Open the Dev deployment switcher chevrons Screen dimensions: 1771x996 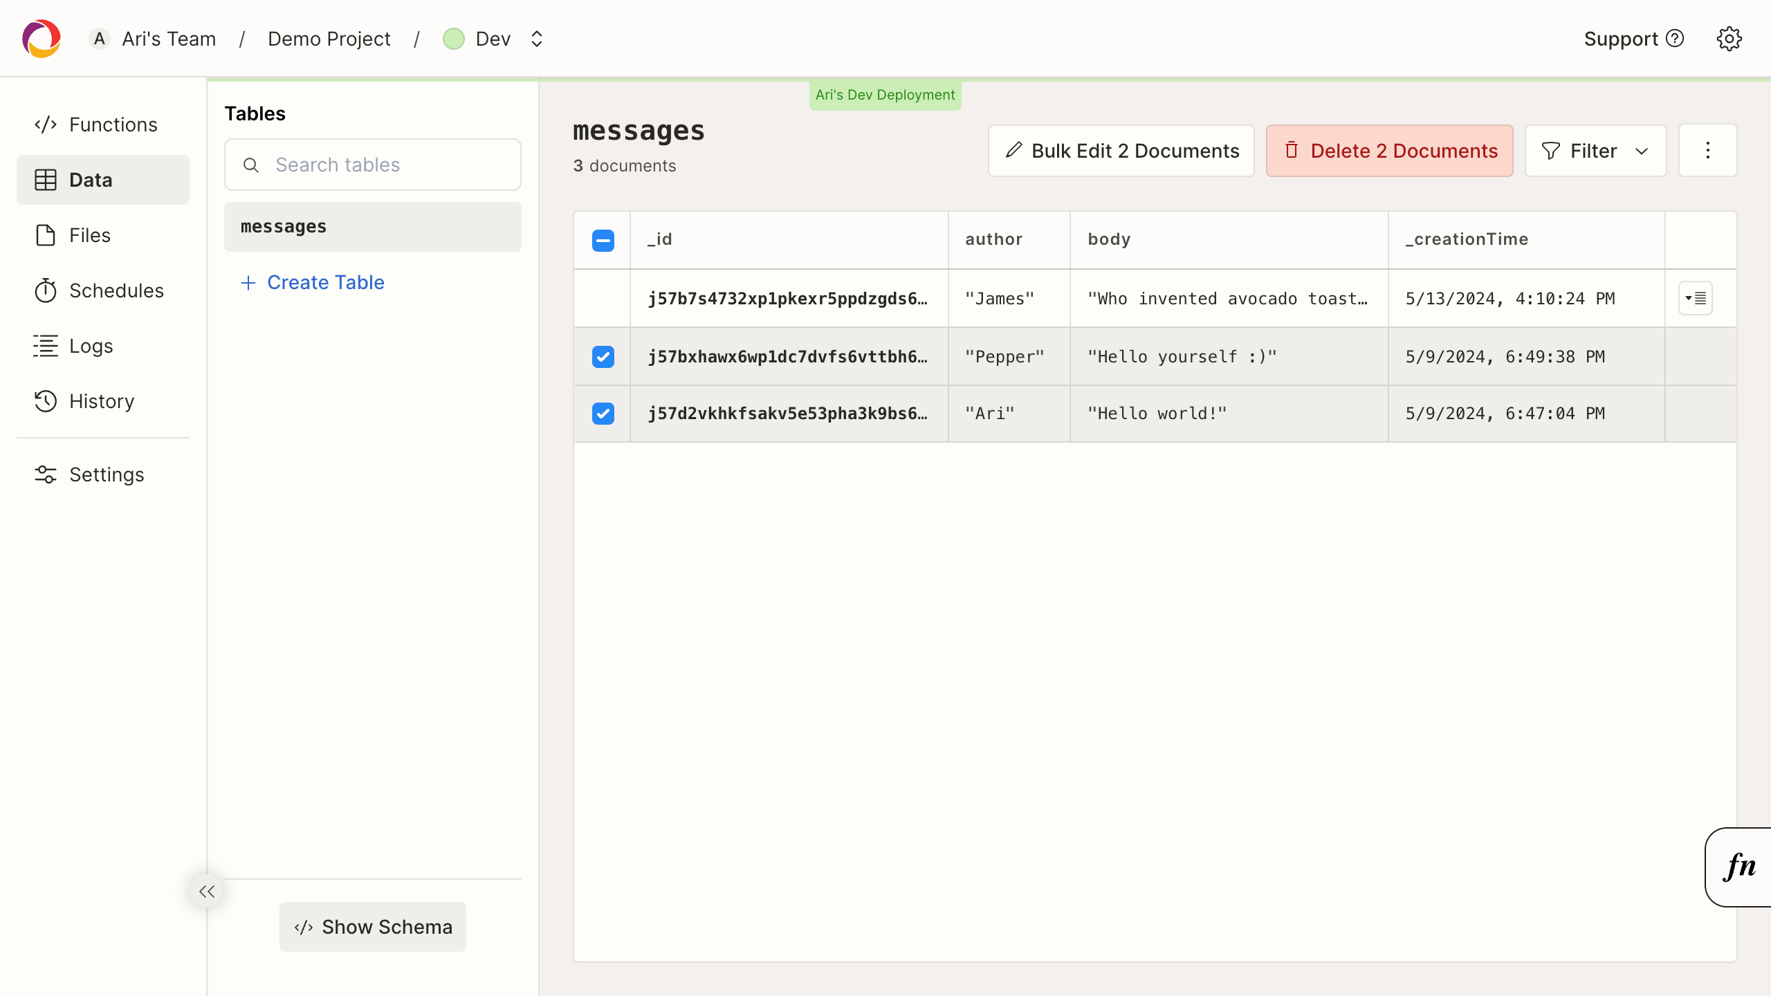click(x=537, y=39)
